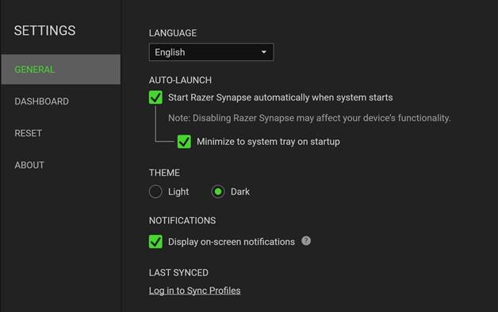The width and height of the screenshot is (498, 312).
Task: Click Log in to Sync Profiles link
Action: tap(195, 291)
